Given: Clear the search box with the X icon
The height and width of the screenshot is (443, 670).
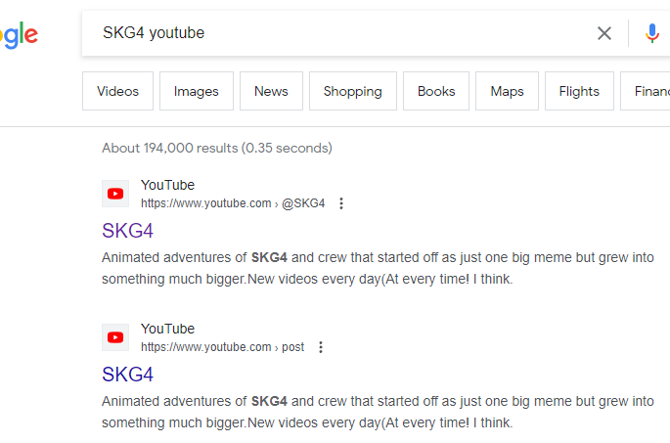Looking at the screenshot, I should [603, 33].
